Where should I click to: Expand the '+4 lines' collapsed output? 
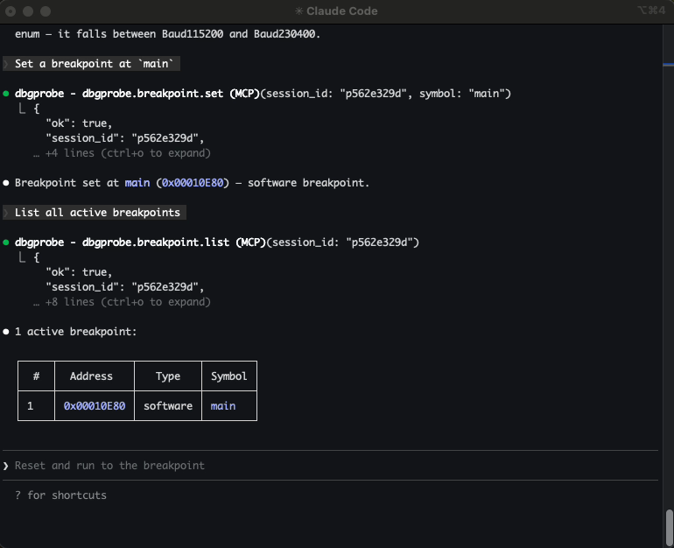pos(122,153)
